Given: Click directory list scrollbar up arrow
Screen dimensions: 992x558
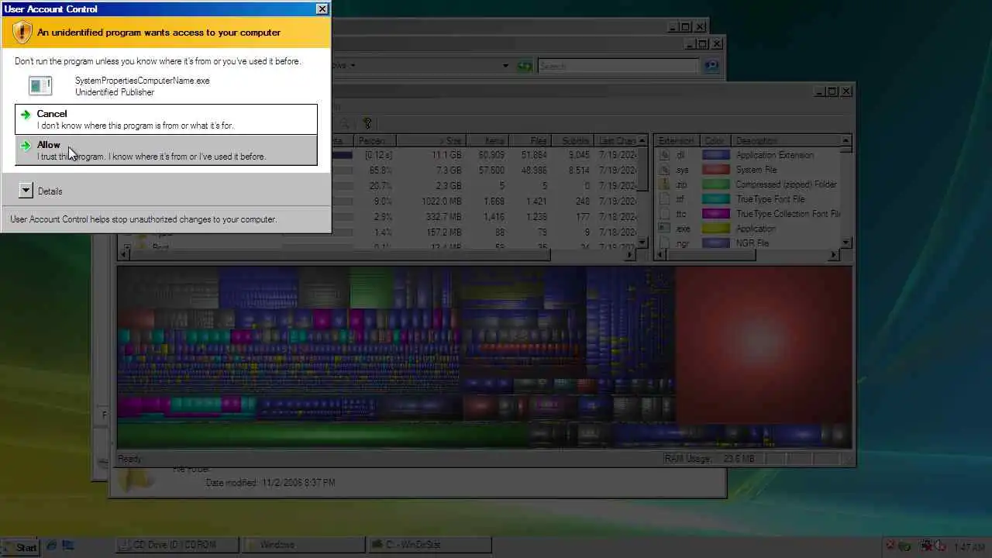Looking at the screenshot, I should tap(642, 141).
